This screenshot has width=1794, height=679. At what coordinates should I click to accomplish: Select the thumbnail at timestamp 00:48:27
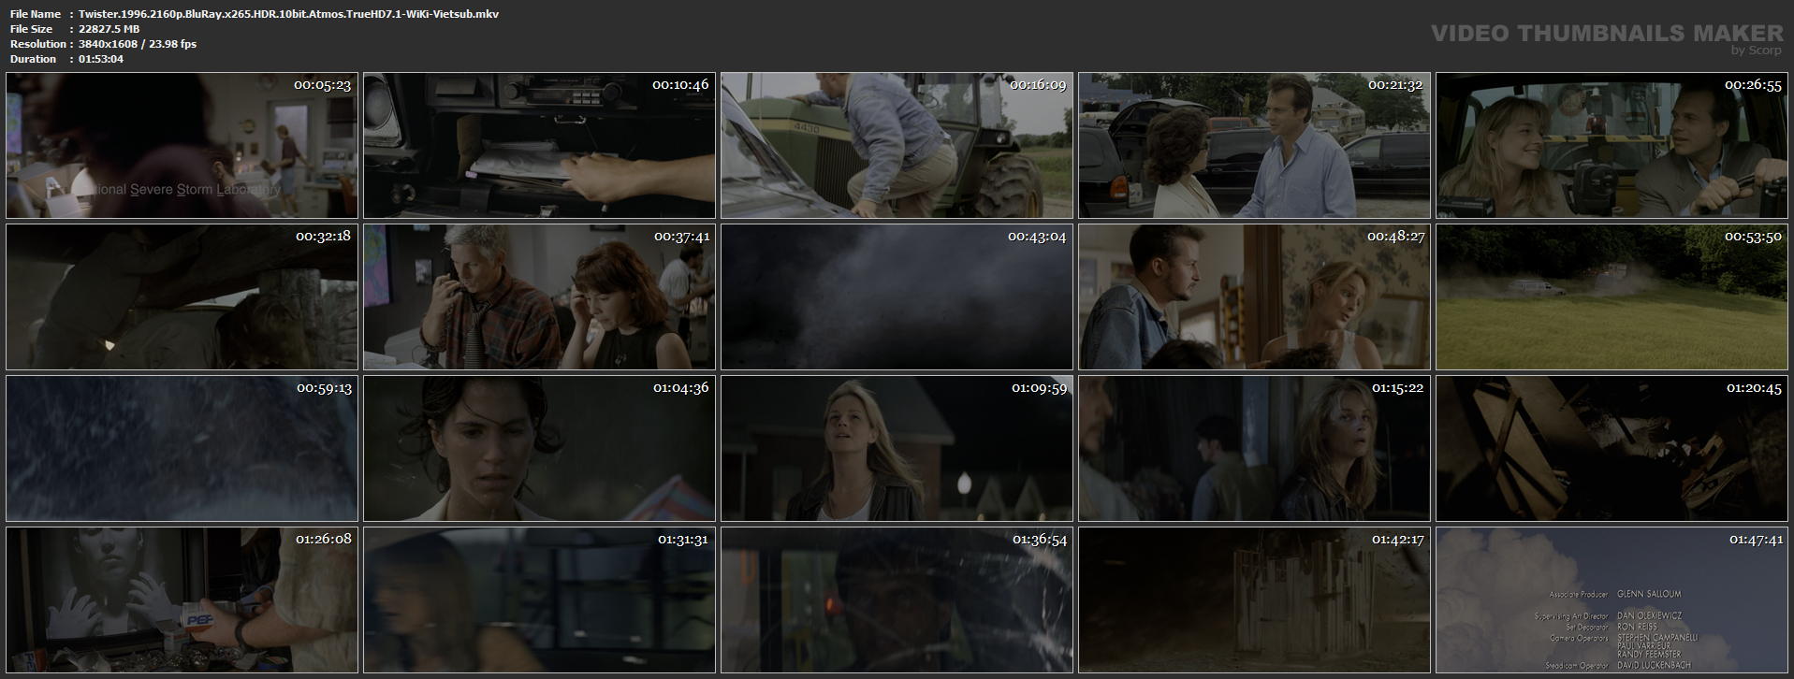point(1254,296)
